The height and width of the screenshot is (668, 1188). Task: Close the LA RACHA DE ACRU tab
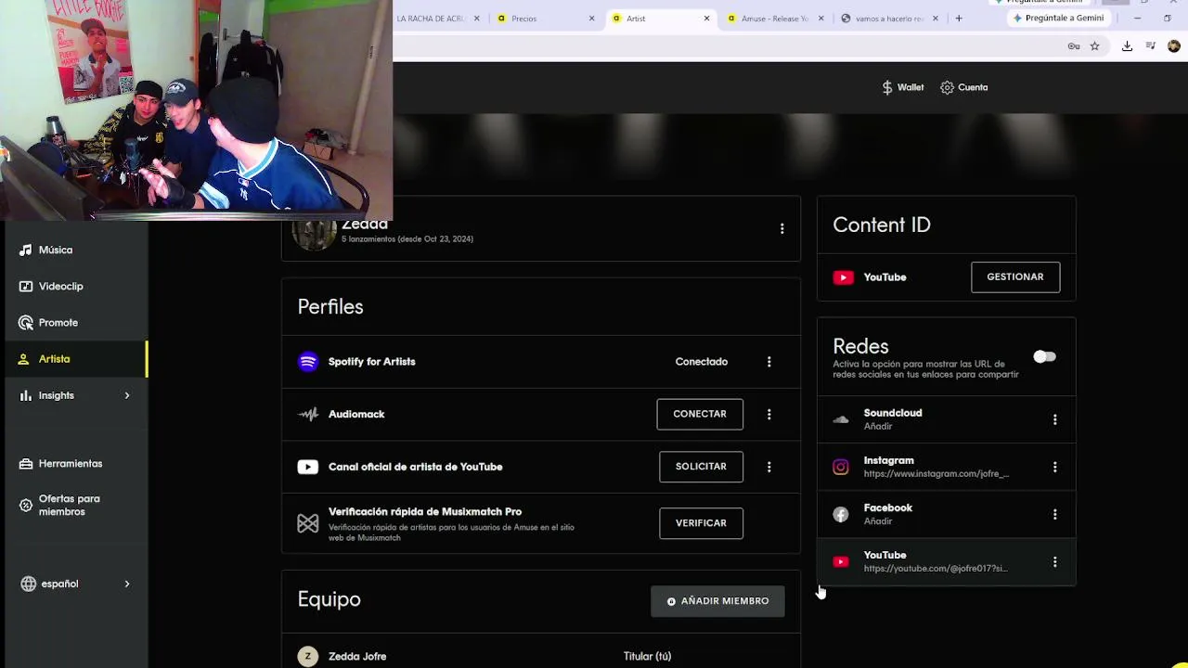[477, 19]
